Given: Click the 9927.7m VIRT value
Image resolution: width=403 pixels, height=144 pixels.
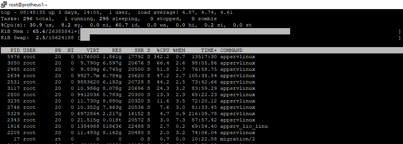Looking at the screenshot, I should [88, 76].
